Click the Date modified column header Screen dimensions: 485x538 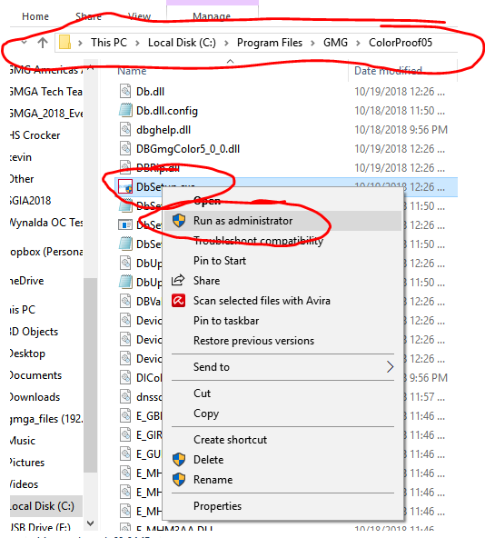click(x=388, y=71)
